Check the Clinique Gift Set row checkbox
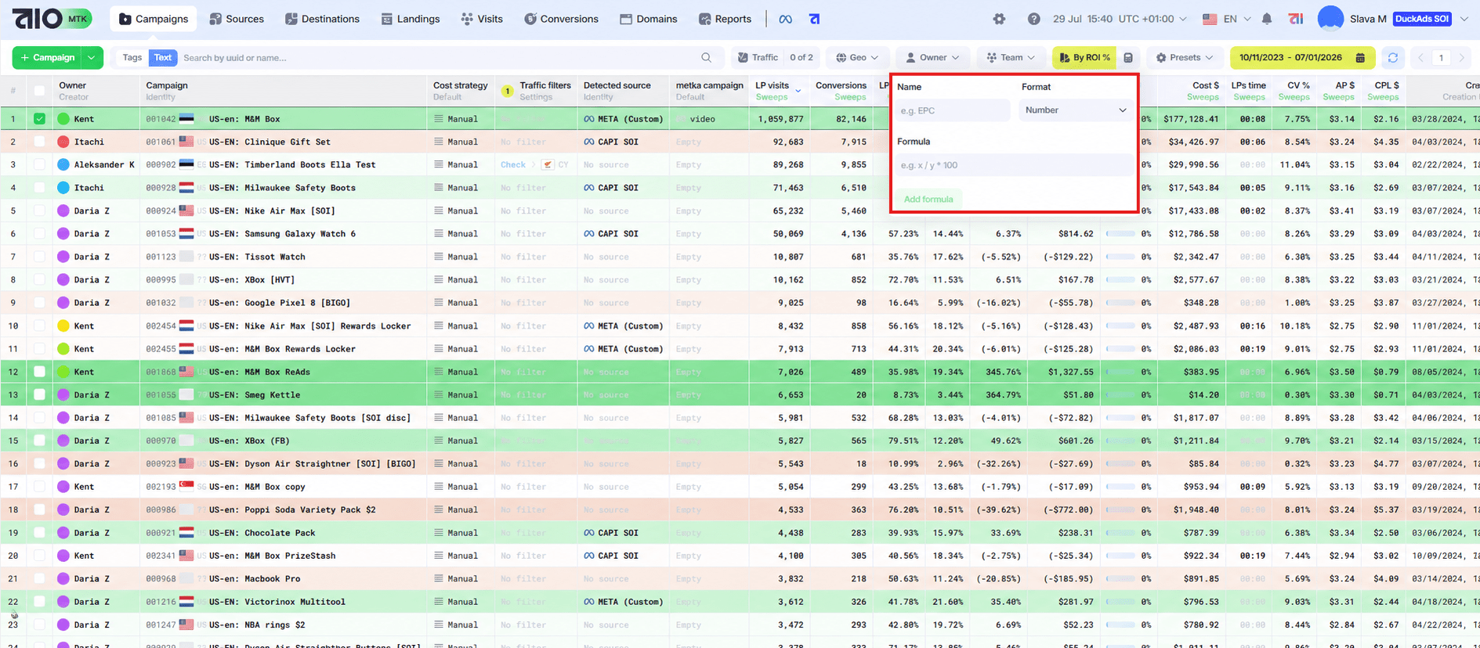This screenshot has height=648, width=1480. (x=39, y=142)
